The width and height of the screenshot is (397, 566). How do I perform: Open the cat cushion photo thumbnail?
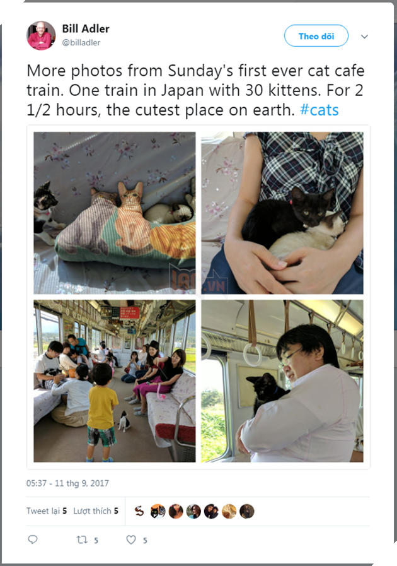[x=115, y=213]
